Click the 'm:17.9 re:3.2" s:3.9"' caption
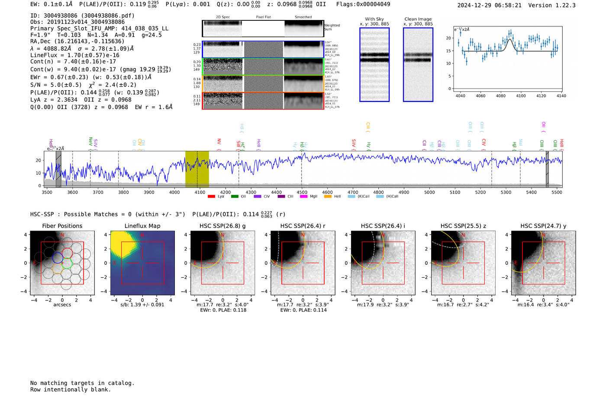 tap(383, 305)
